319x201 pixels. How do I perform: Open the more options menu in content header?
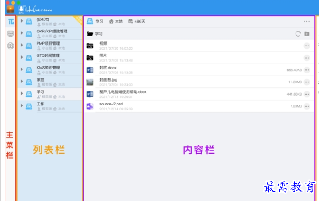tap(307, 21)
